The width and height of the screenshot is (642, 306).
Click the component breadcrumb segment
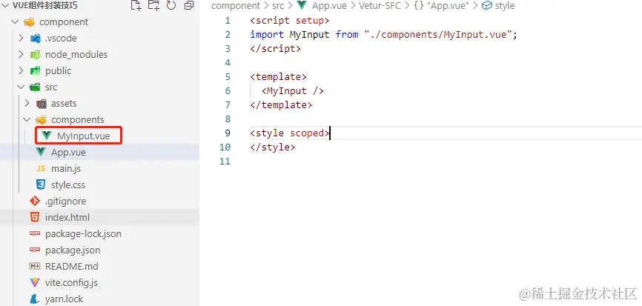[236, 6]
